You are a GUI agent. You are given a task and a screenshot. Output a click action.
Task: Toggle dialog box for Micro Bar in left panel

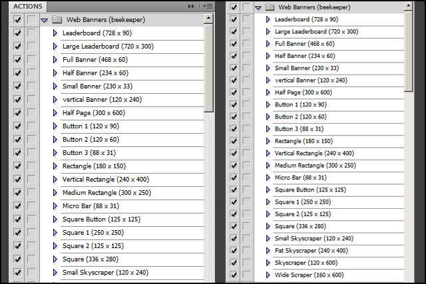(31, 206)
